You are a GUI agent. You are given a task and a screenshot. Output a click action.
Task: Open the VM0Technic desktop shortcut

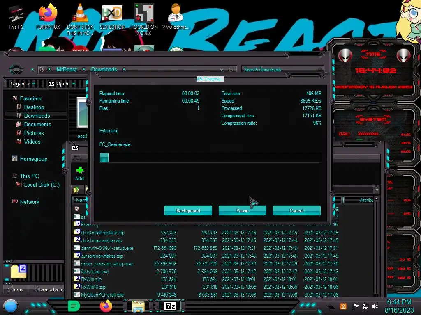point(176,17)
